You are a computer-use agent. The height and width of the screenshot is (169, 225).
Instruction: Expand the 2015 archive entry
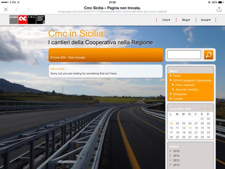(176, 151)
